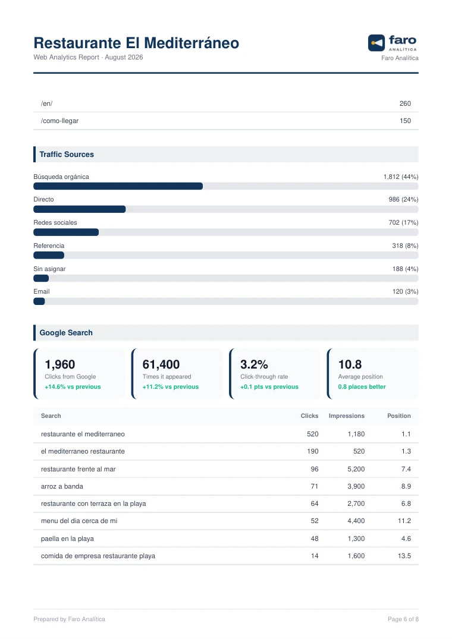Image resolution: width=452 pixels, height=639 pixels.
Task: Click the Redes sociales label
Action: [x=55, y=222]
